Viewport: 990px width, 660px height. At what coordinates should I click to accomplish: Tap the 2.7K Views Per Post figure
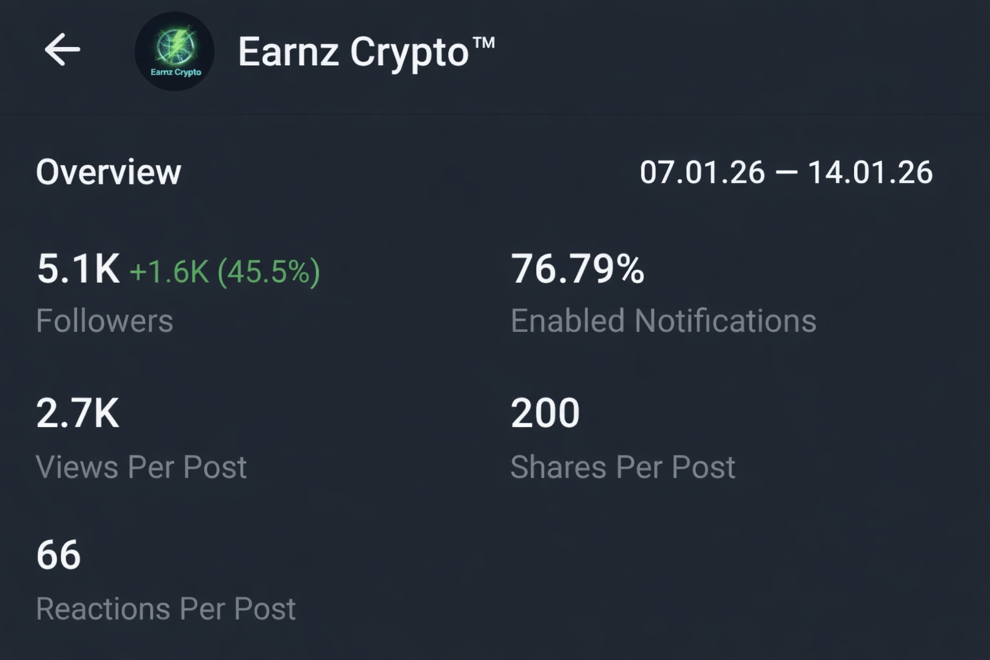coord(77,412)
